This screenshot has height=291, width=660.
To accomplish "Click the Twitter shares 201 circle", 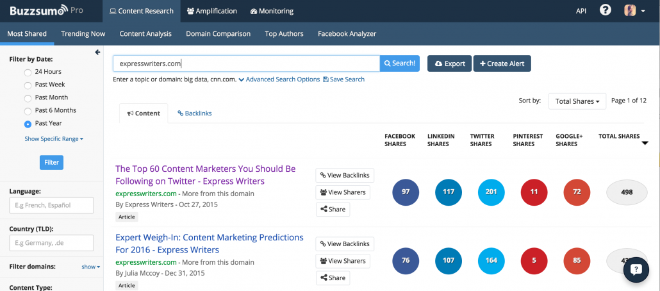I will [491, 192].
